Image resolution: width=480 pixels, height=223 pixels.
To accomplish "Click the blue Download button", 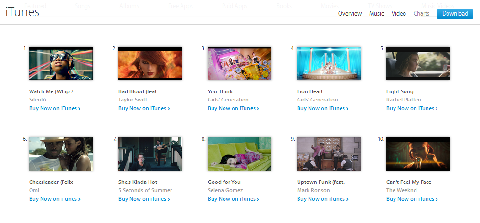I will pos(455,14).
